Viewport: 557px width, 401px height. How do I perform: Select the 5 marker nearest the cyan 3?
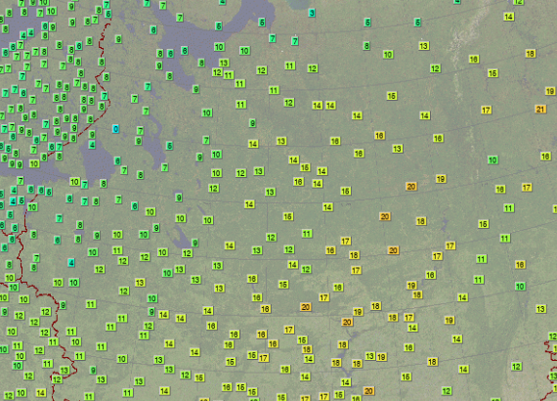pos(262,22)
